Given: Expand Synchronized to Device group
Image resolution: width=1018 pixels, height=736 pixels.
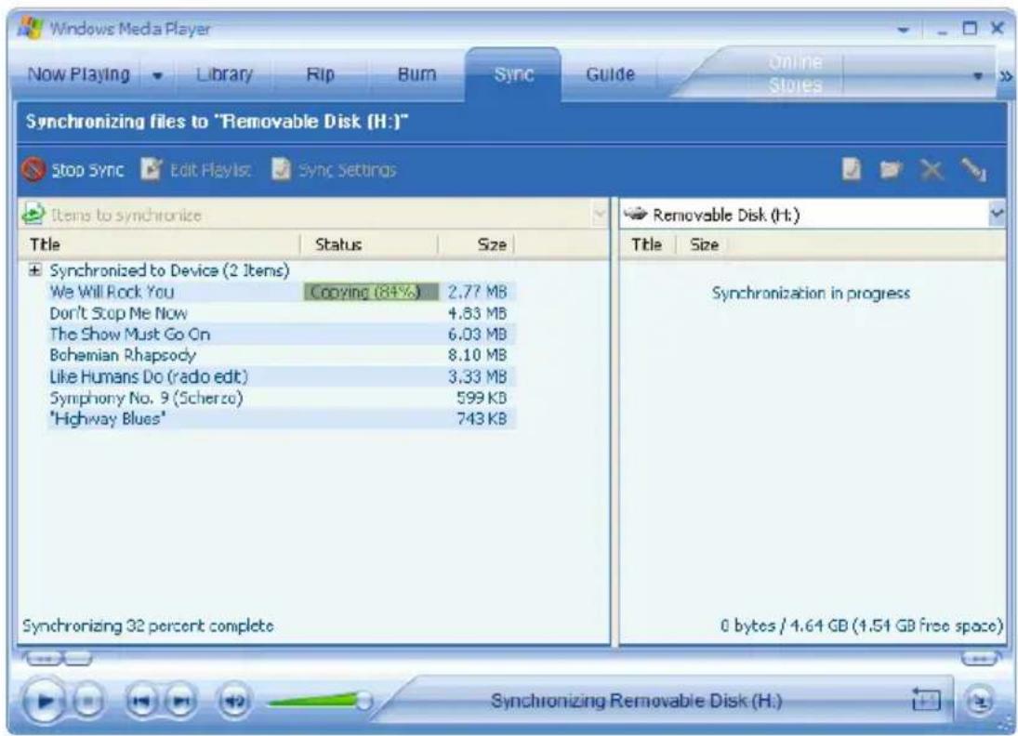Looking at the screenshot, I should tap(35, 270).
